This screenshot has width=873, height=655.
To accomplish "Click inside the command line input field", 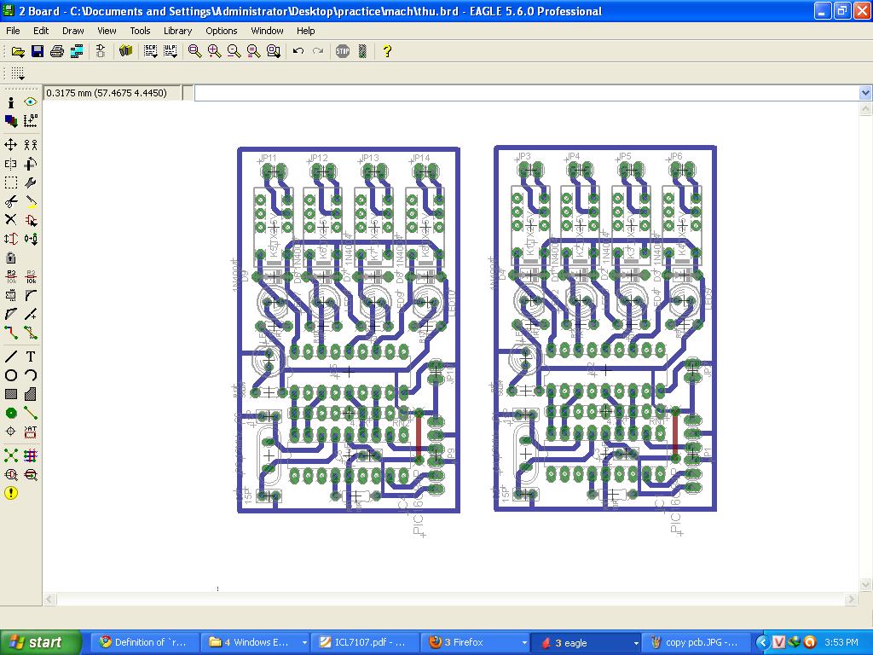I will pyautogui.click(x=526, y=93).
